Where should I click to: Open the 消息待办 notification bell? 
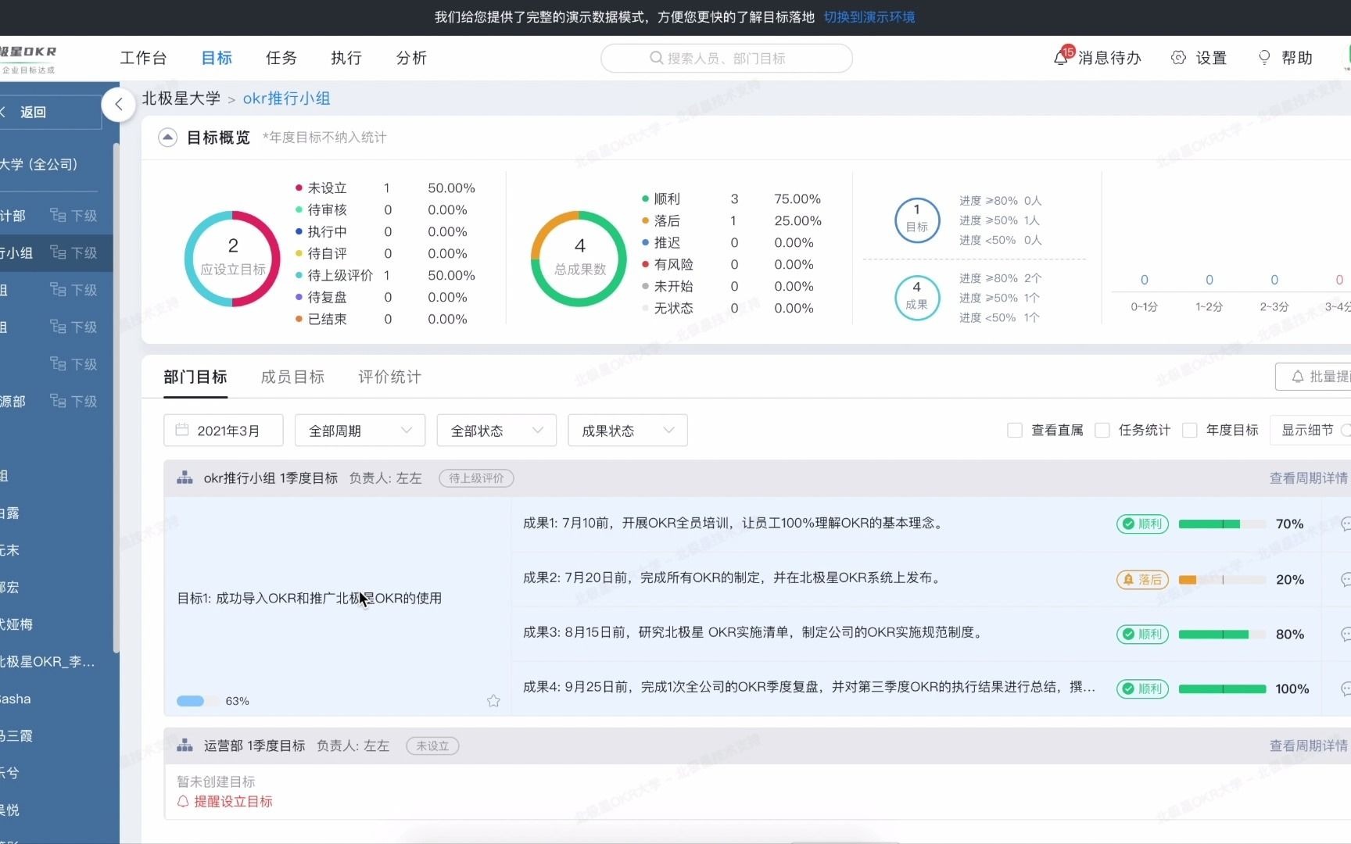[1060, 57]
